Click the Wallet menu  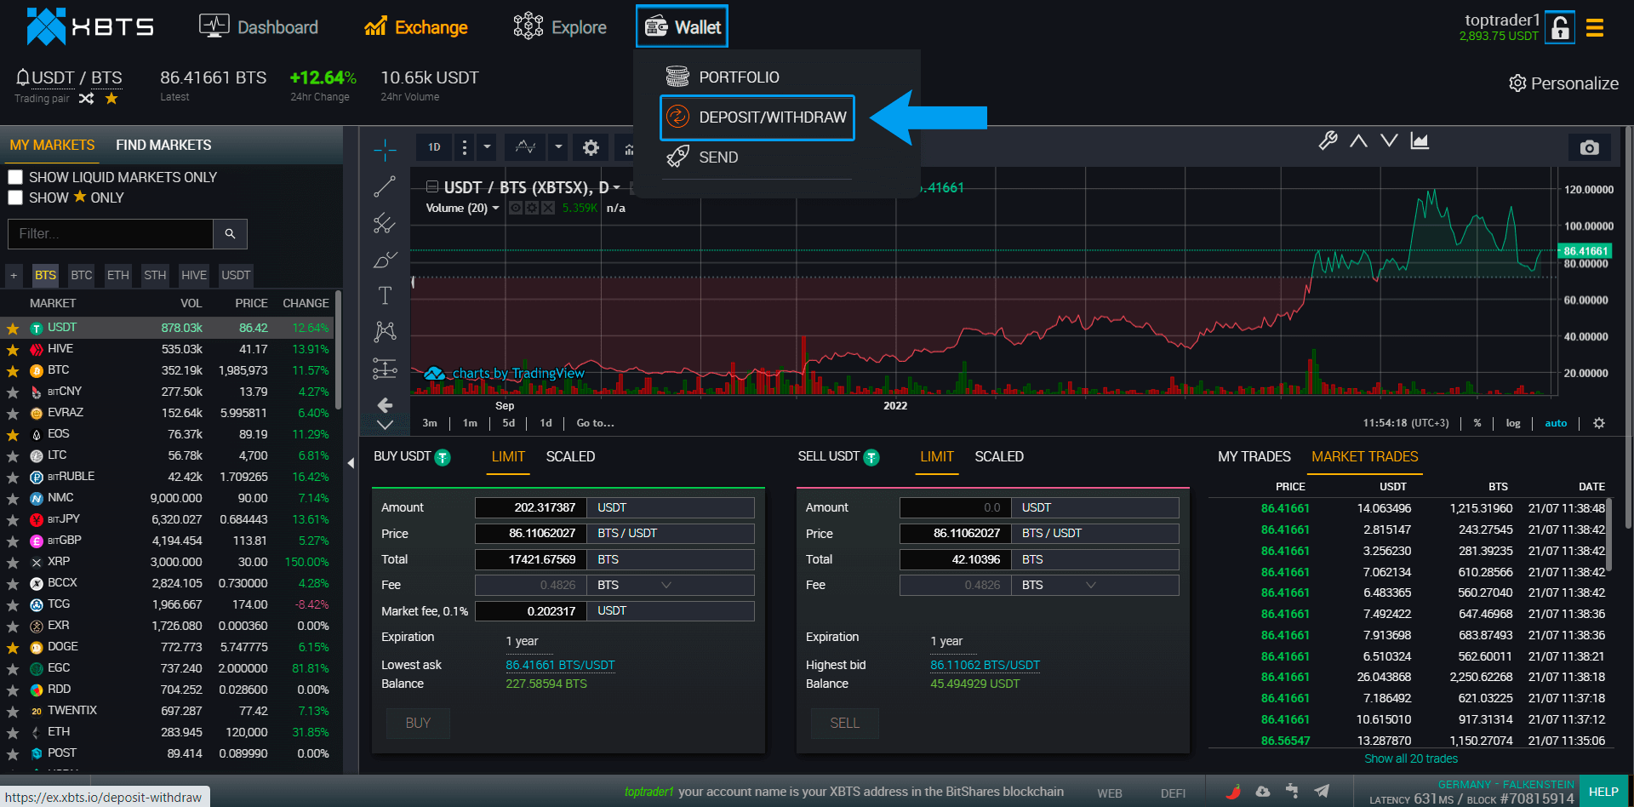682,27
